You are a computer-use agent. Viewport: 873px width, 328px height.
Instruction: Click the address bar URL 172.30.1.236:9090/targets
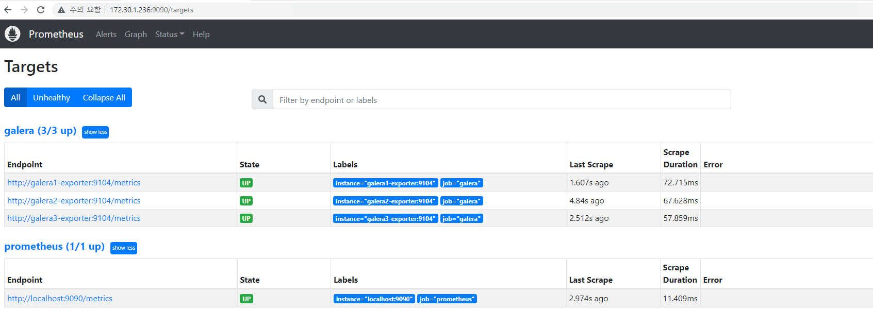152,10
